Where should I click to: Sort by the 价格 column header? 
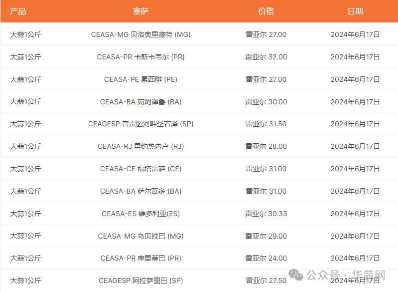[266, 11]
